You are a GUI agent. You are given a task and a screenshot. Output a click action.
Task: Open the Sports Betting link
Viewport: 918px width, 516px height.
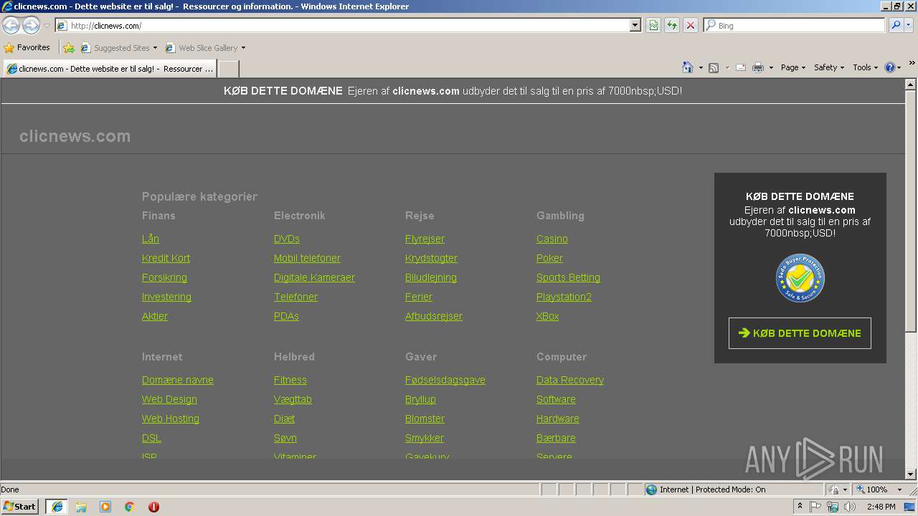[x=568, y=277]
